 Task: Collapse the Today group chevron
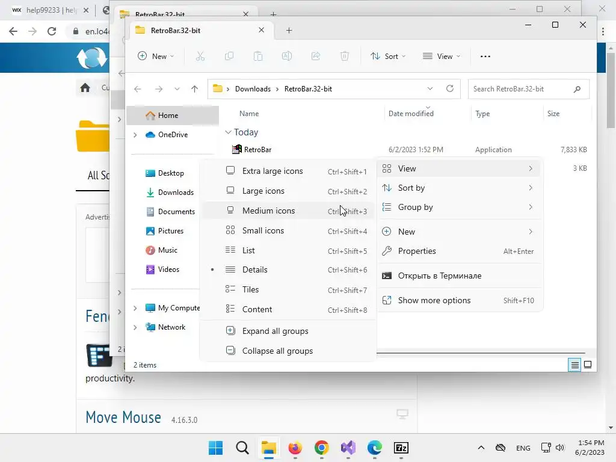click(228, 132)
